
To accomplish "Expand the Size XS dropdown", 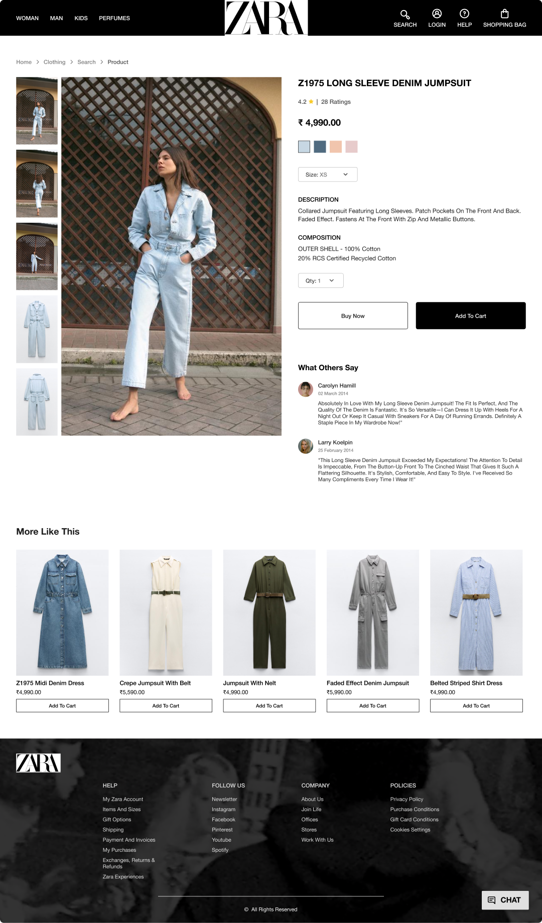I will (x=328, y=175).
